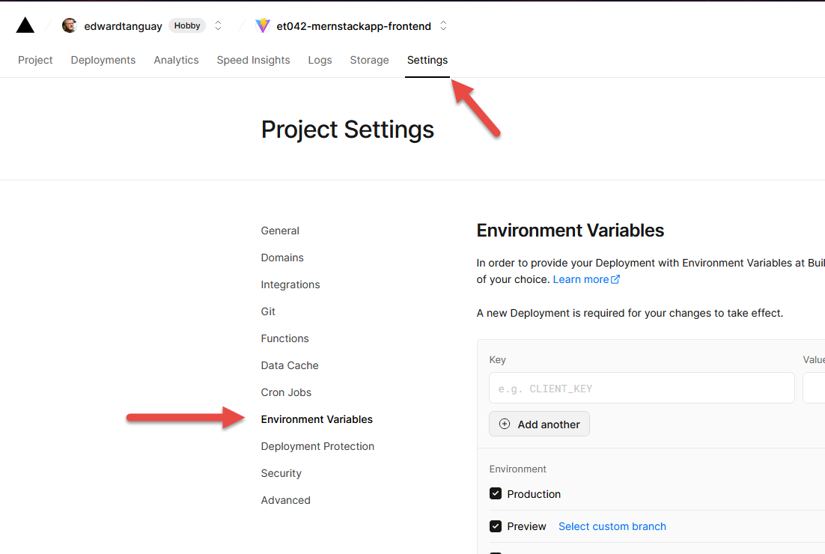Select the Settings tab

click(x=427, y=60)
